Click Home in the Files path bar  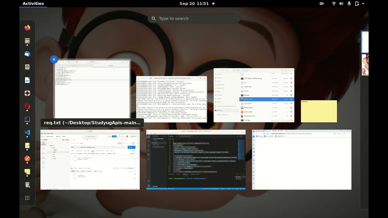click(x=237, y=70)
